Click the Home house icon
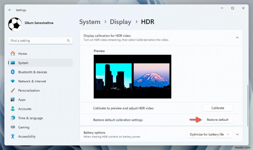This screenshot has width=253, height=150. tap(13, 53)
